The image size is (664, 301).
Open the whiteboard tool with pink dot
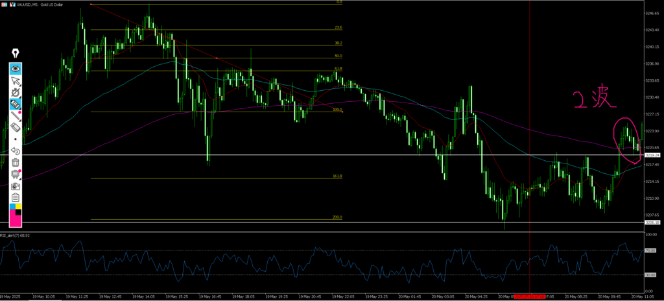(16, 174)
